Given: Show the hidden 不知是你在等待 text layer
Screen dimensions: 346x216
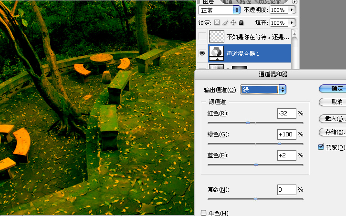Looking at the screenshot, I should pos(202,36).
